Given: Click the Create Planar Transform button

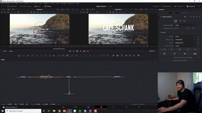Looking at the screenshot, I should [180, 61].
